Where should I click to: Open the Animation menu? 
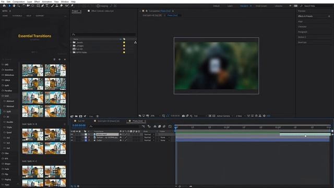47,2
